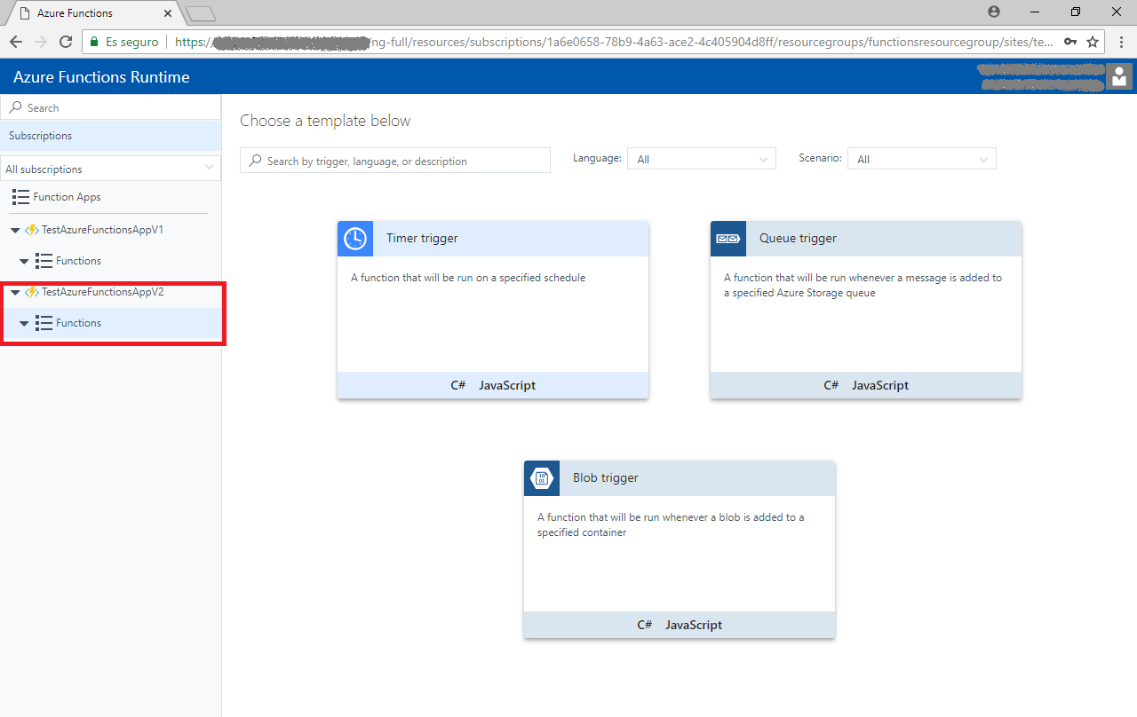1137x717 pixels.
Task: Collapse Functions node under TestAzureFunctionsAppV2
Action: [x=24, y=324]
